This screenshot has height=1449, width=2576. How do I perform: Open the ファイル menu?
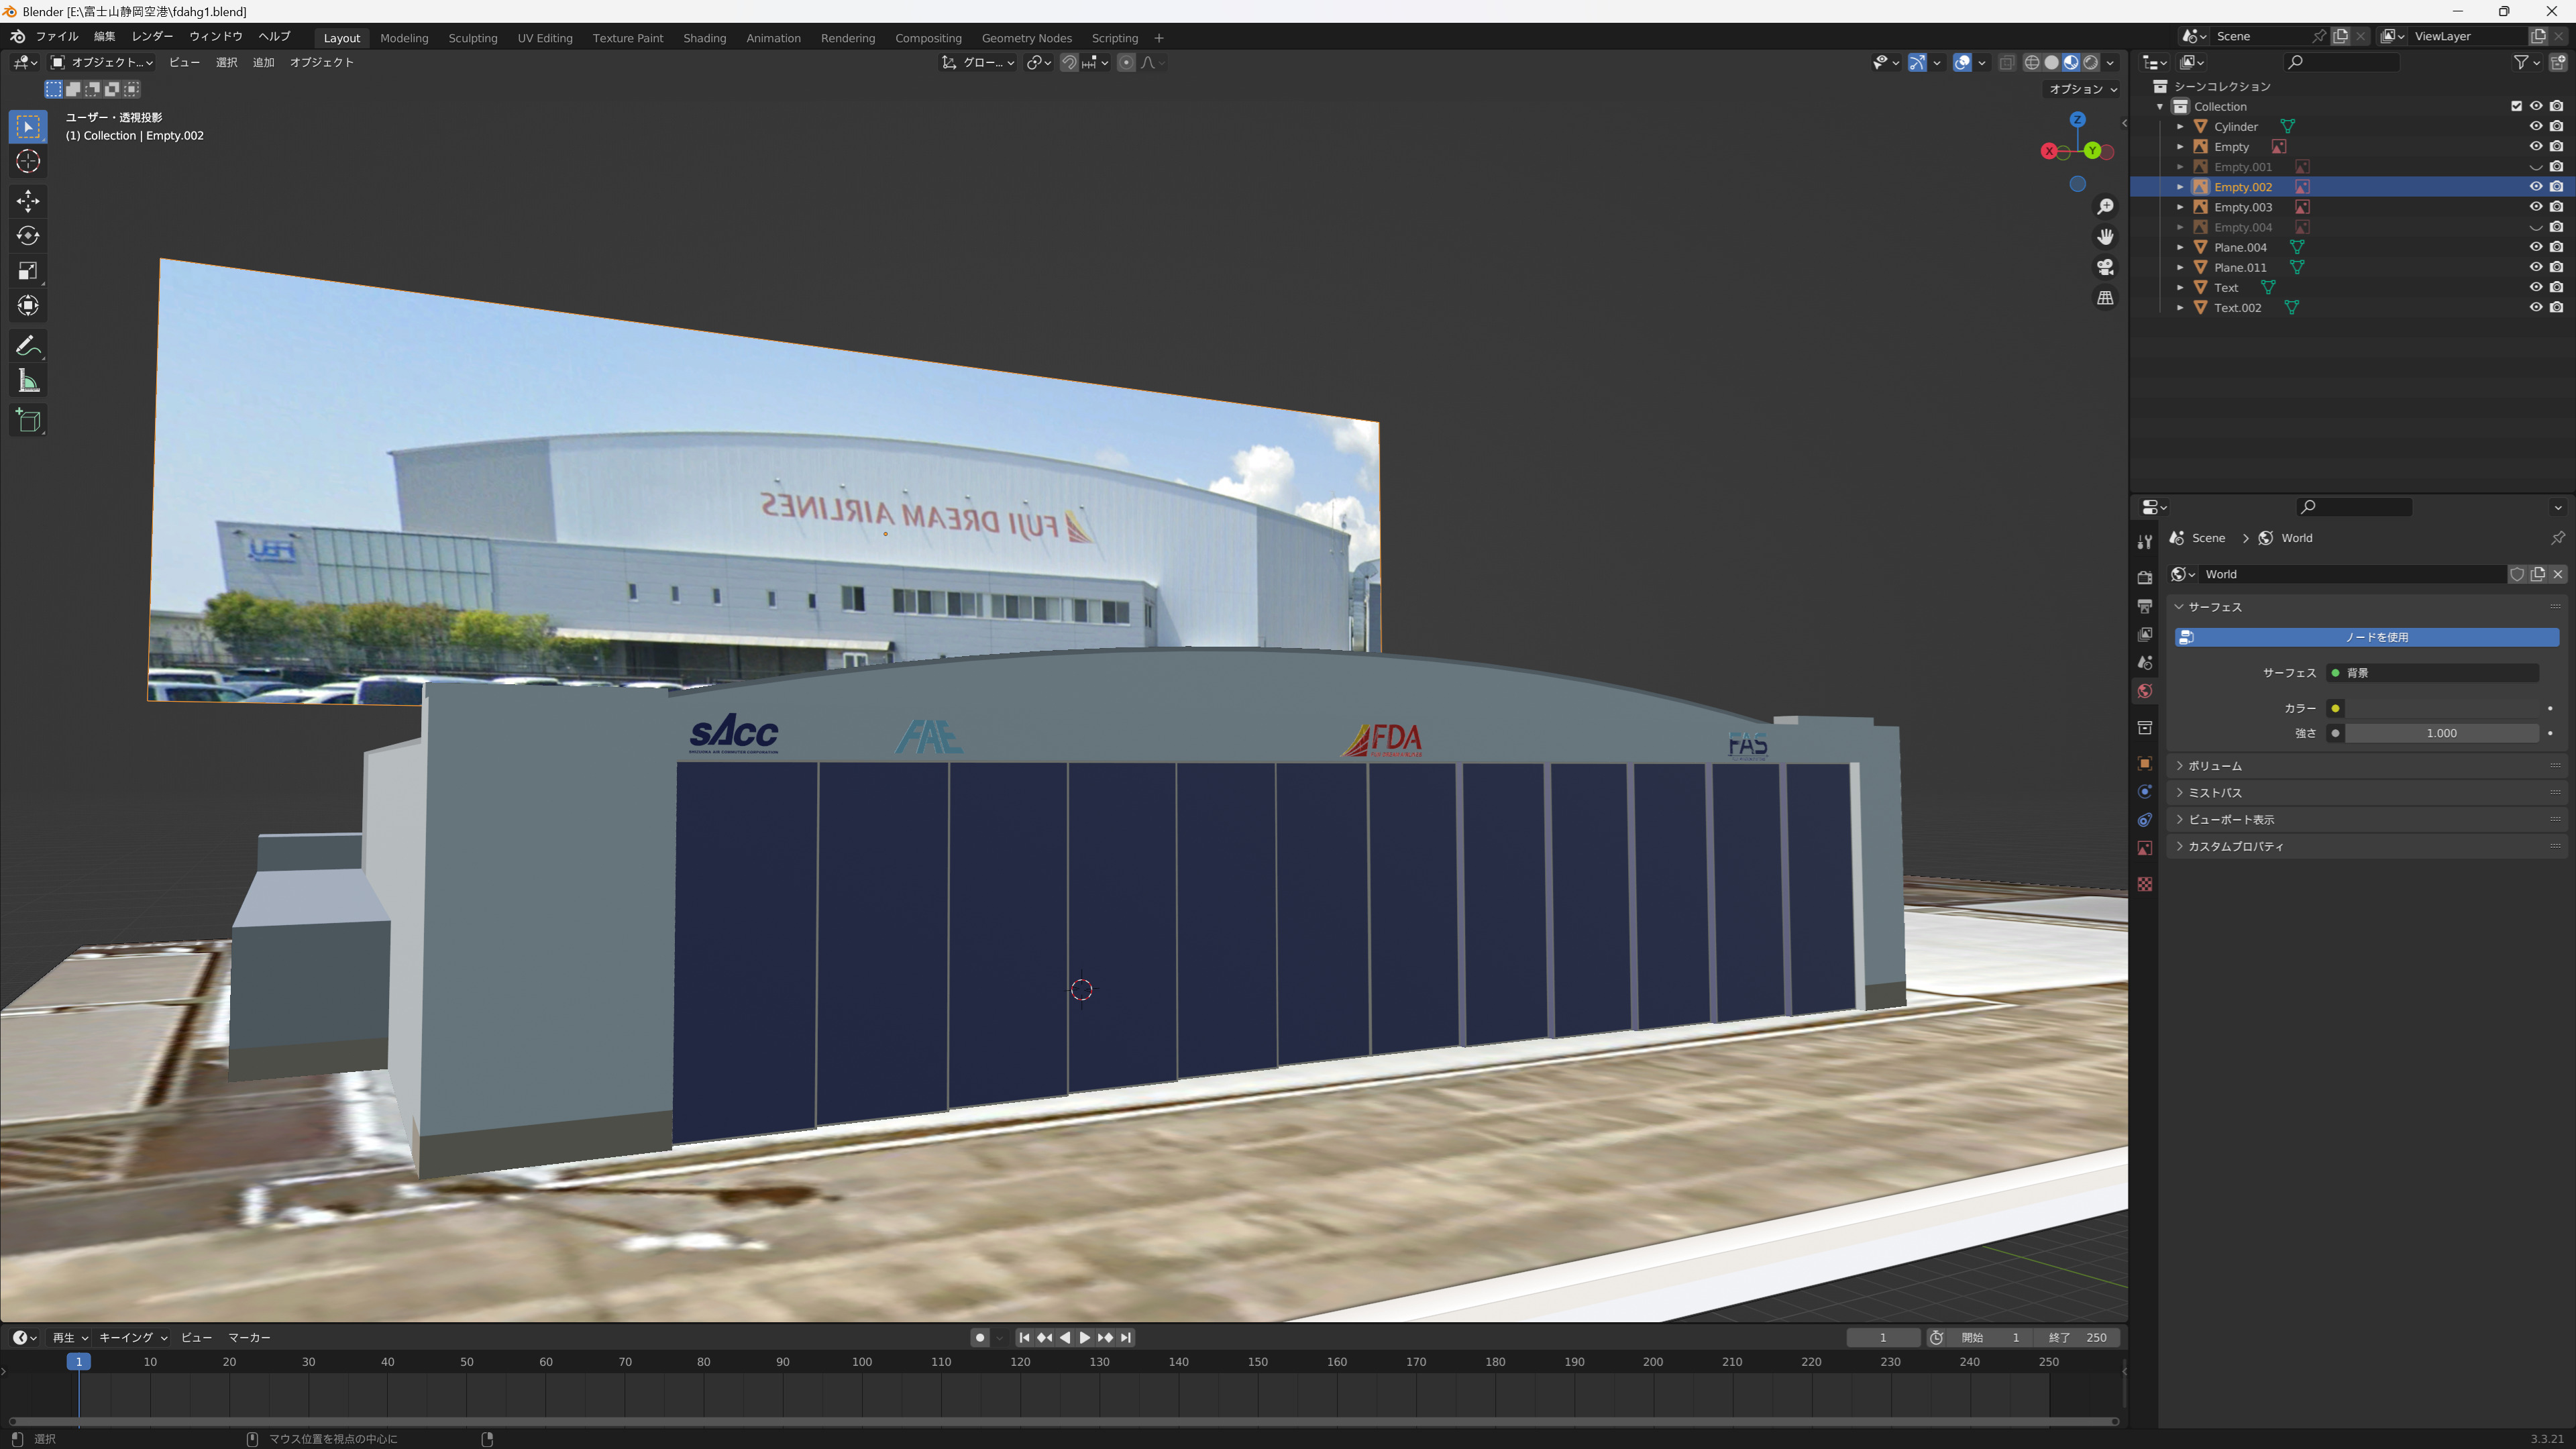pyautogui.click(x=57, y=36)
